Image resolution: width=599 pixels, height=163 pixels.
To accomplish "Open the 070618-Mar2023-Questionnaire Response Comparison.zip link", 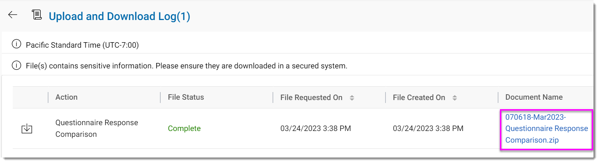I will point(547,128).
